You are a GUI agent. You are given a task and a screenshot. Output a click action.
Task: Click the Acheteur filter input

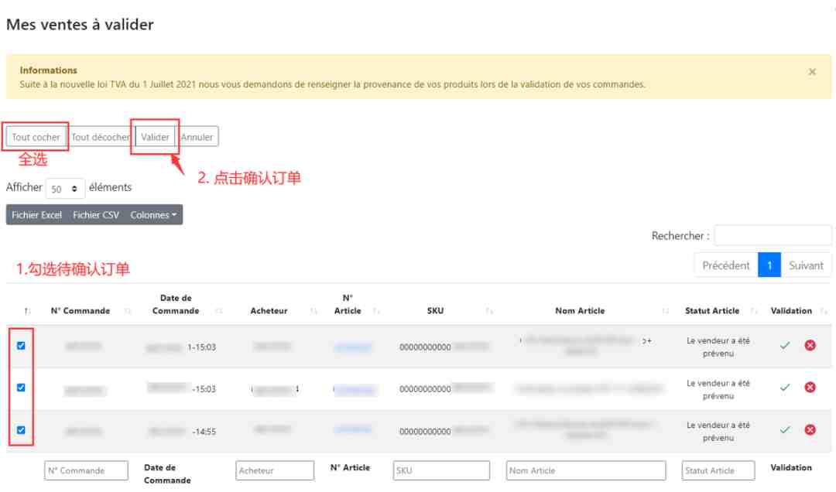click(x=275, y=470)
